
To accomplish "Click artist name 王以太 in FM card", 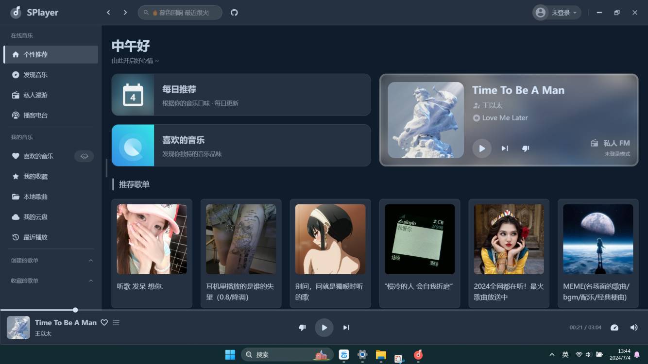I will (492, 105).
